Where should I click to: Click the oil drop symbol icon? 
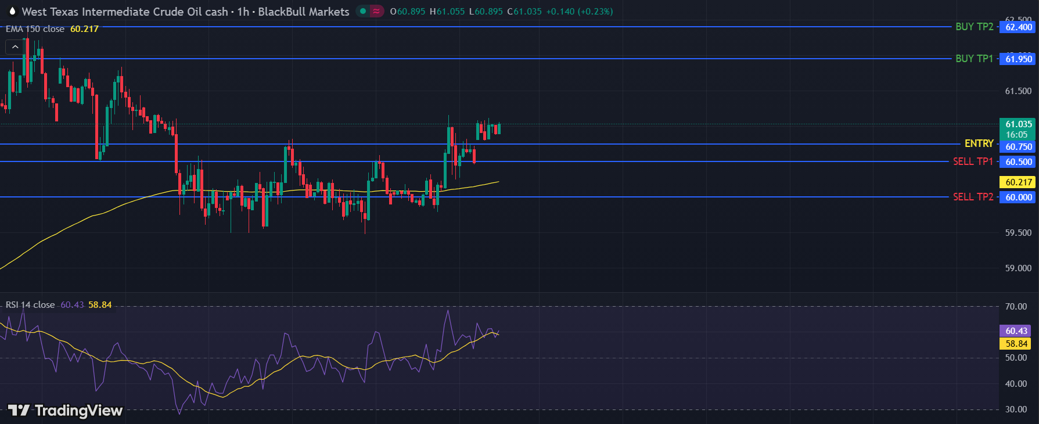(12, 12)
